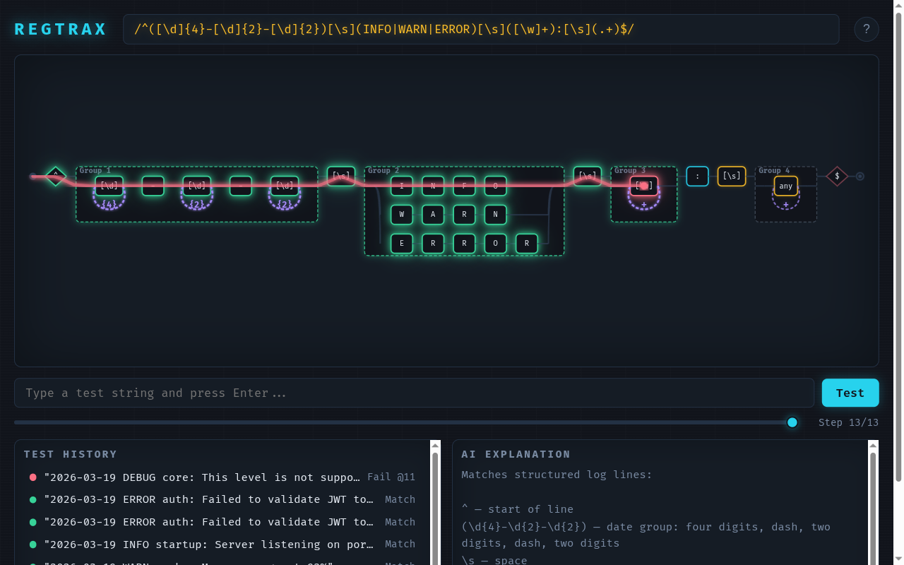The height and width of the screenshot is (565, 904).
Task: Expand the Group 1 date container
Action: click(x=94, y=170)
